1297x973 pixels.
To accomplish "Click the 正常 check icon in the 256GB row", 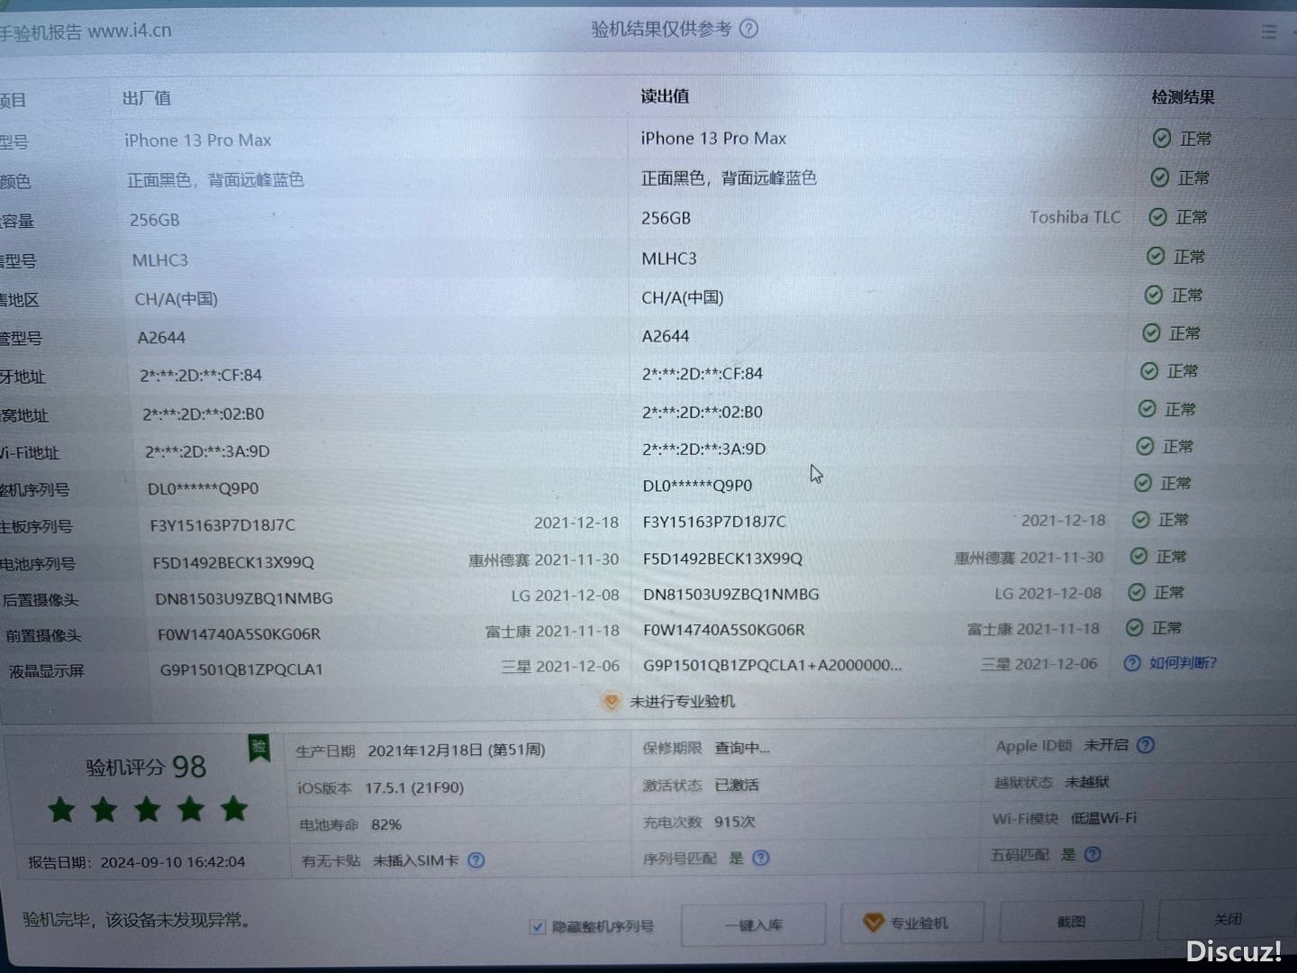I will (1157, 217).
